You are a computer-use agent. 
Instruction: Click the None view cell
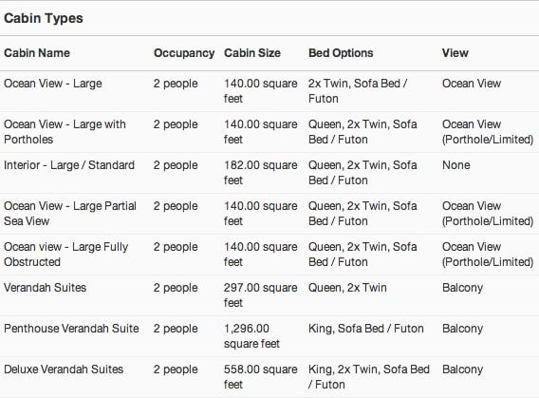click(x=456, y=165)
